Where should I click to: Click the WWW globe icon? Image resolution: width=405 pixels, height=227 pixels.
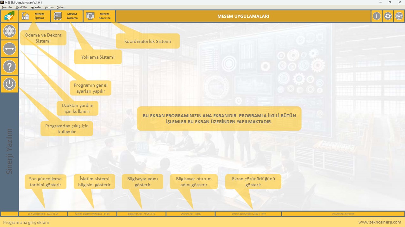point(399,16)
